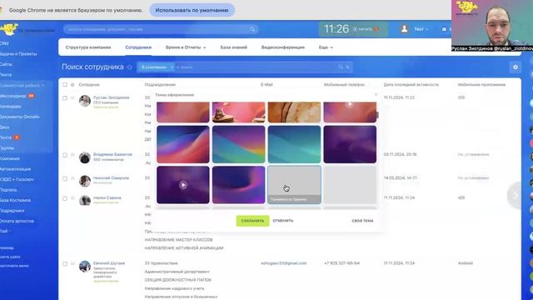
Task: Choose the rainbow teal-orange theme thumbnail
Action: [x=239, y=144]
